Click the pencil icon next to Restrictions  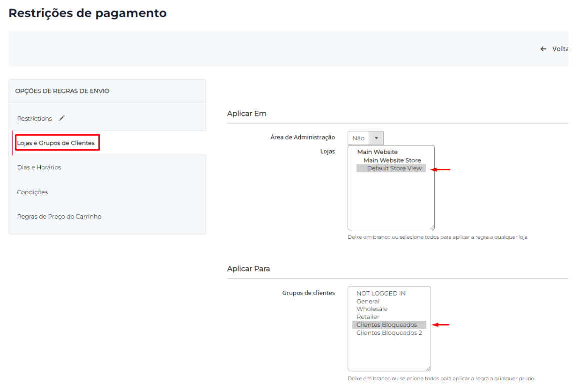62,118
